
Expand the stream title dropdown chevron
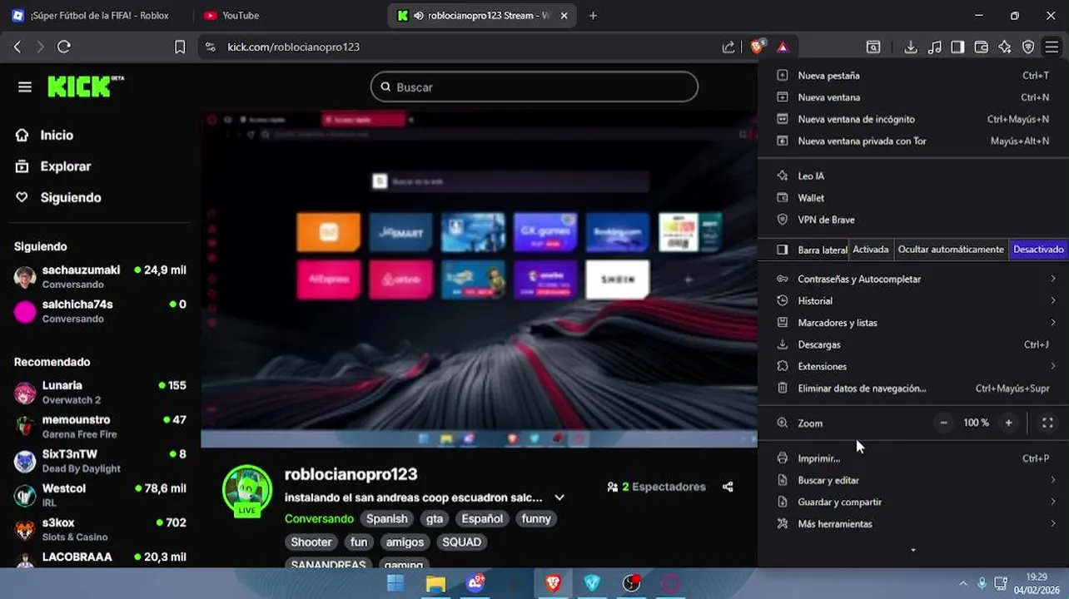559,498
